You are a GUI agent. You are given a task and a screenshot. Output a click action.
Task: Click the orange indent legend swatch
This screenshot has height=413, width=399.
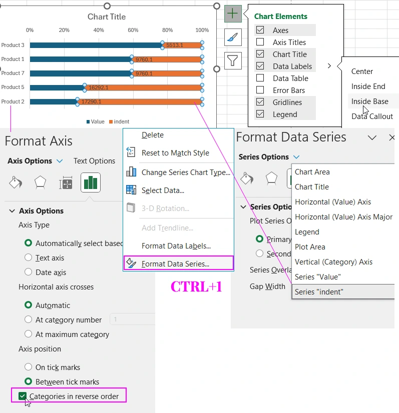tap(111, 121)
